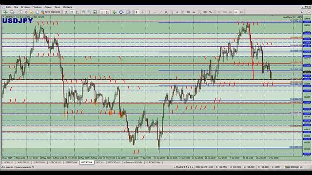This screenshot has height=175, width=312.
Task: Select the ellipse shape tool
Action: pos(205,12)
